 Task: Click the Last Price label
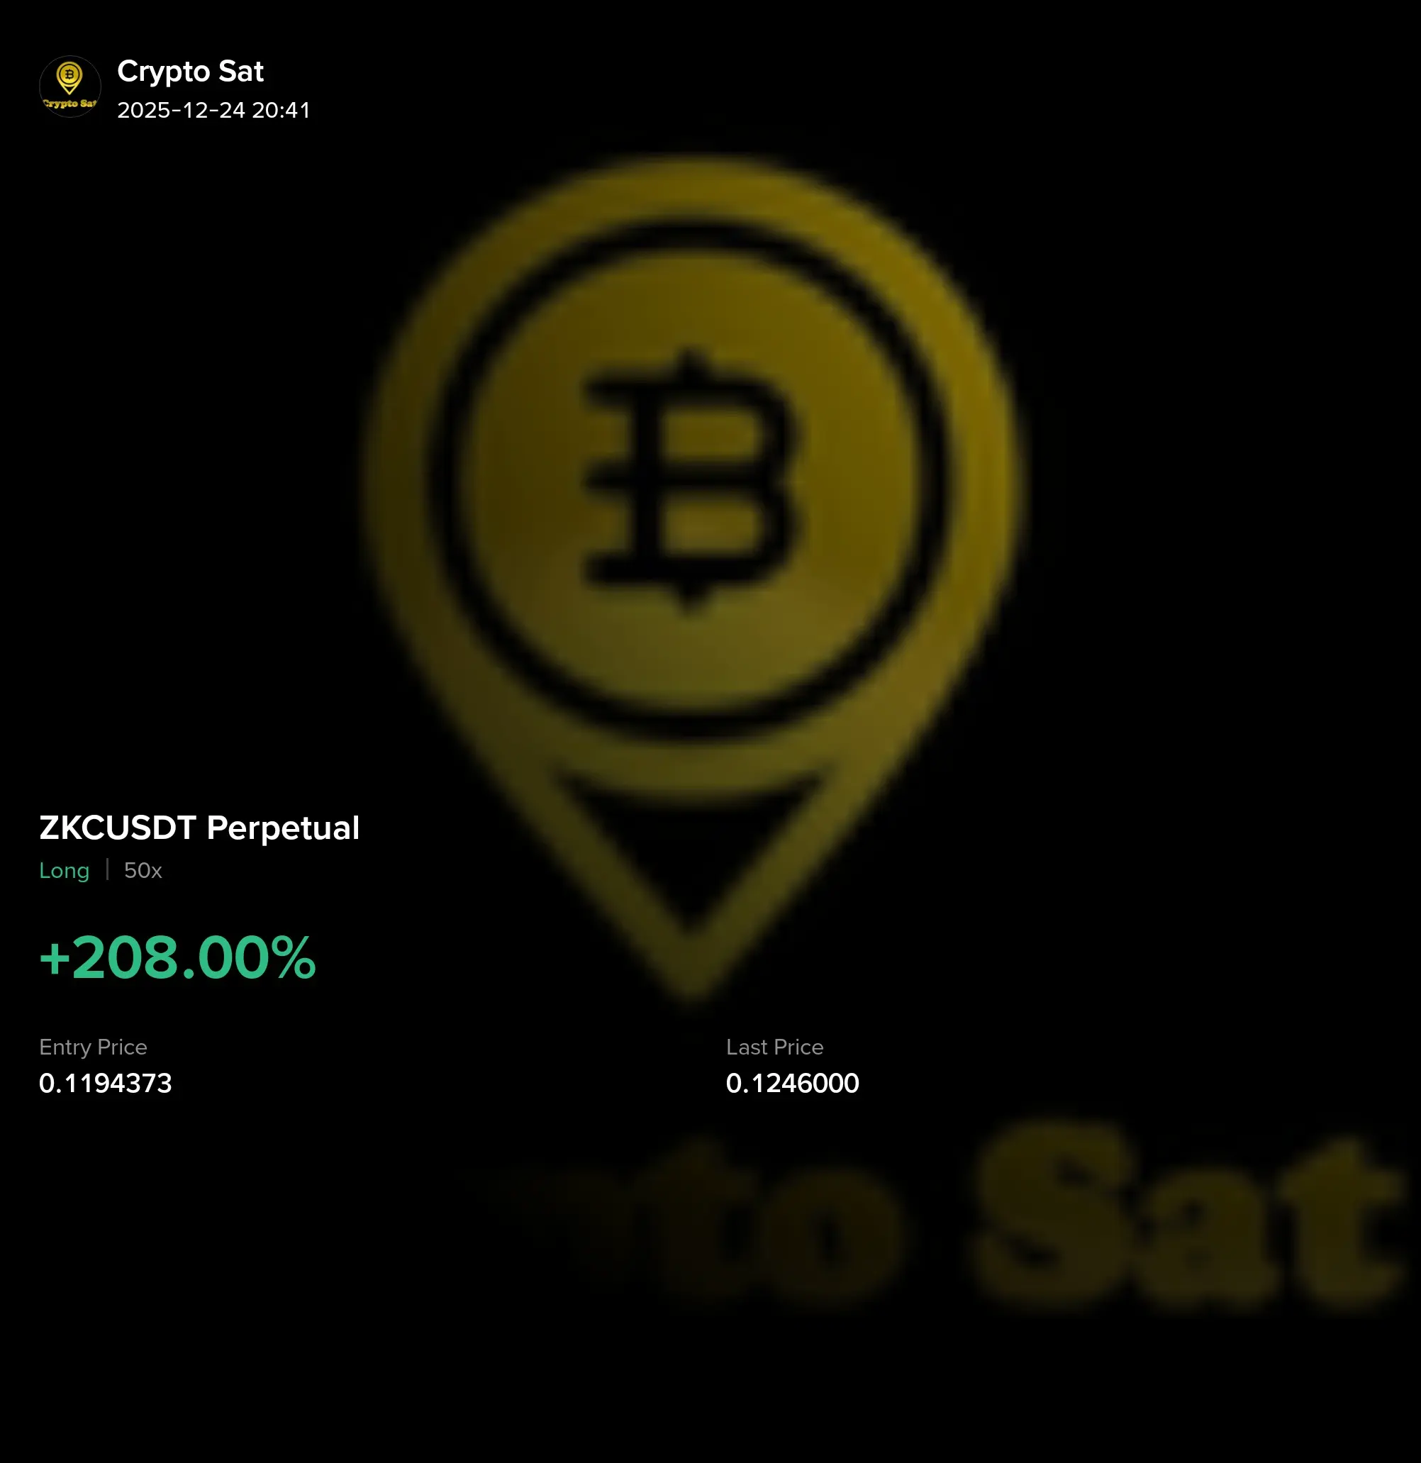click(775, 1047)
